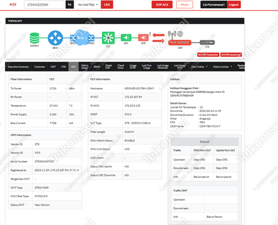Click ONU Admin Status value ENABLE
Viewport: 278px width, 225px height.
pyautogui.click(x=130, y=141)
